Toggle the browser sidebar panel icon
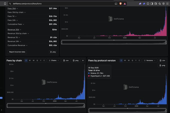The height and width of the screenshot is (113, 170). [x=152, y=4]
